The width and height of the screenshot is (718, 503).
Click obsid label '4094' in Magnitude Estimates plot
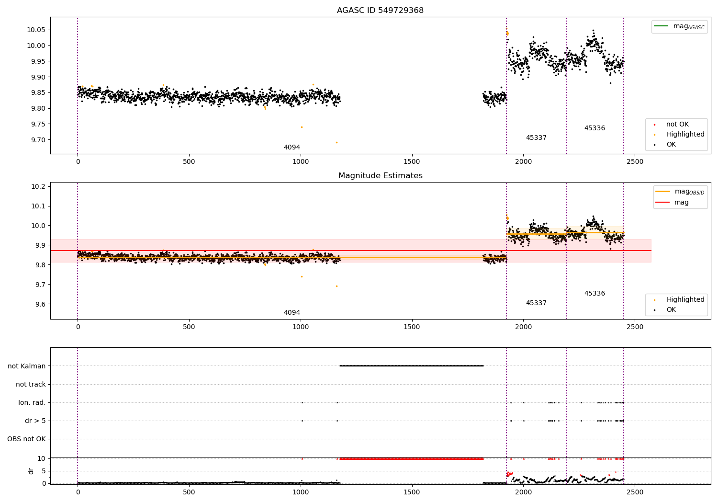coord(292,313)
